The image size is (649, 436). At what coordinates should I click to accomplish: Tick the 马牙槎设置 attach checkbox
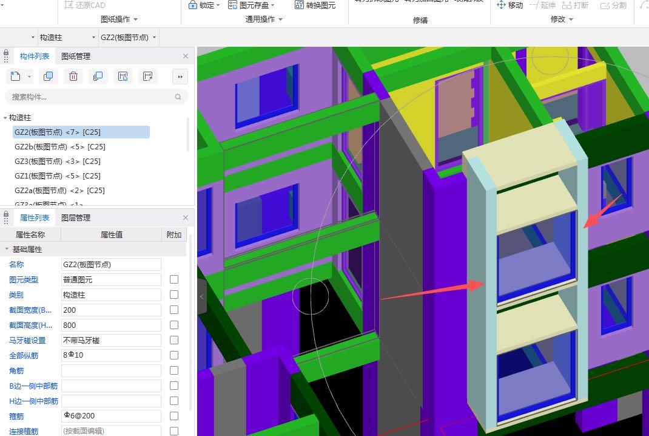[174, 340]
